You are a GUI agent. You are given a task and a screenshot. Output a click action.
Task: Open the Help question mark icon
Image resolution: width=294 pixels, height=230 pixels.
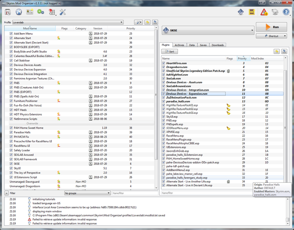[286, 12]
